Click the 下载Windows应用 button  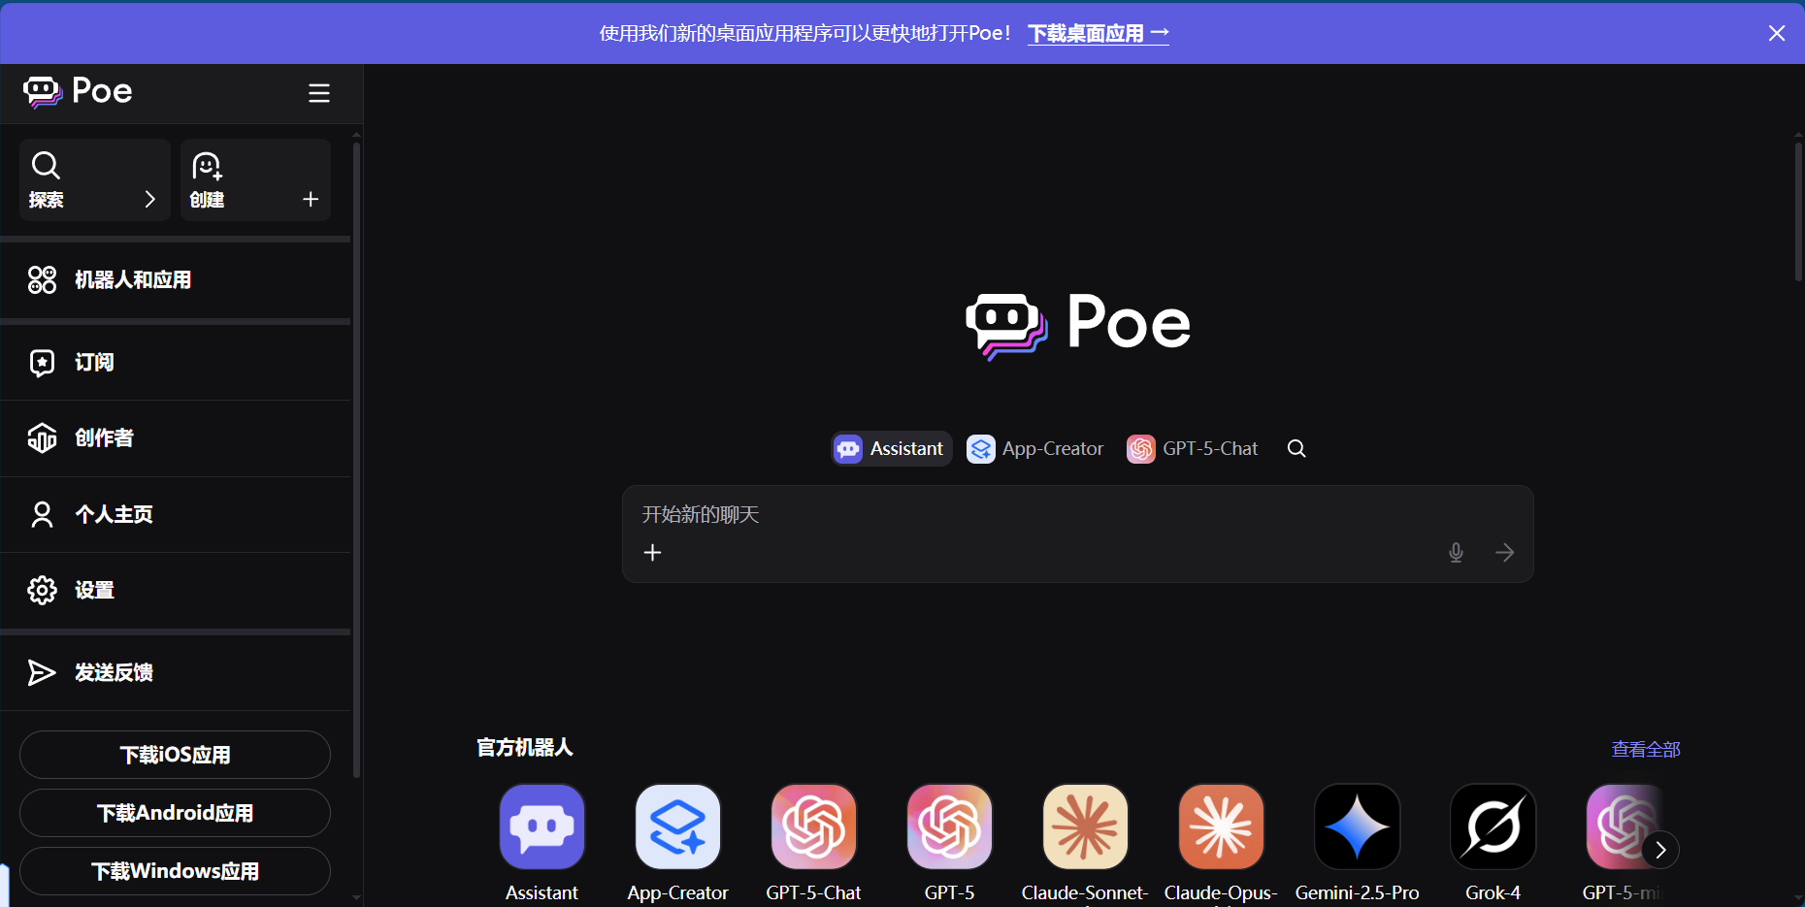click(x=175, y=871)
